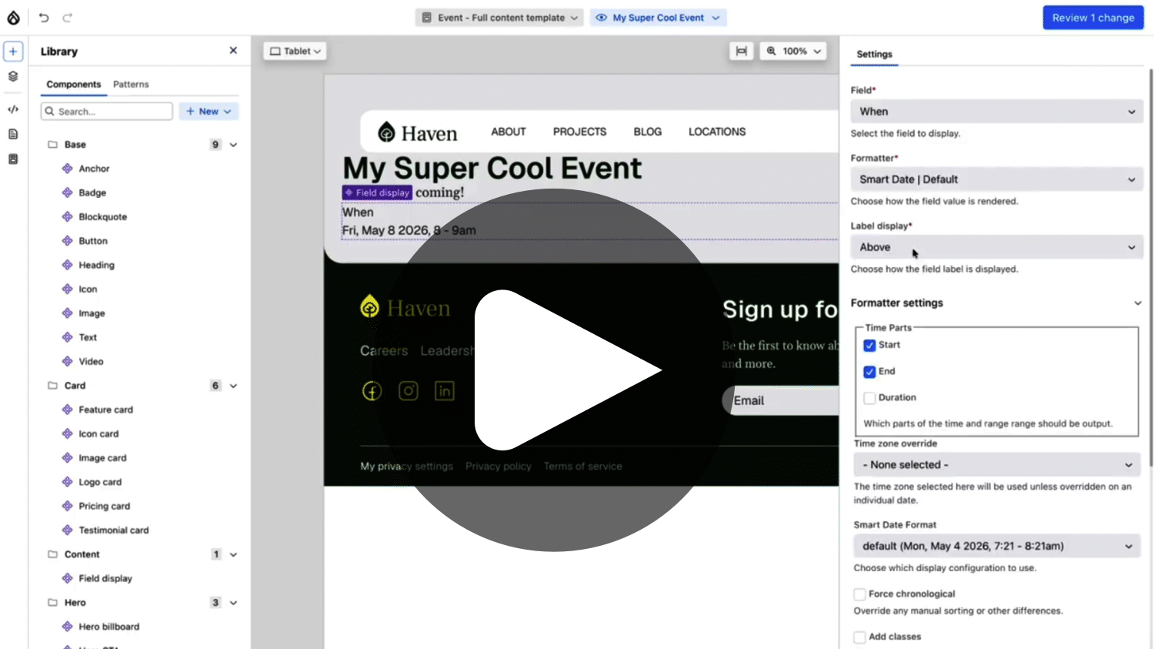
Task: Enable the Duration checkbox
Action: 869,398
